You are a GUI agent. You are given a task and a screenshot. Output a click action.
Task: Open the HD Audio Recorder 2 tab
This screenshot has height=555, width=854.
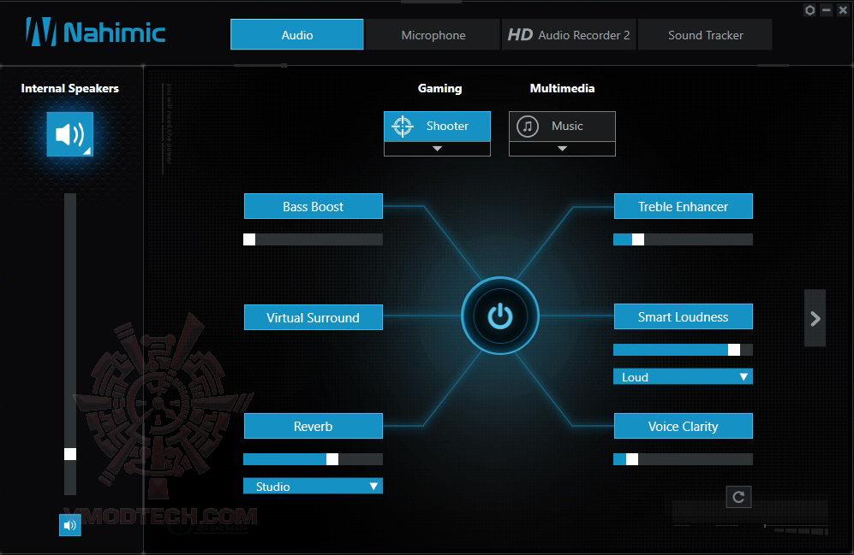click(x=569, y=35)
